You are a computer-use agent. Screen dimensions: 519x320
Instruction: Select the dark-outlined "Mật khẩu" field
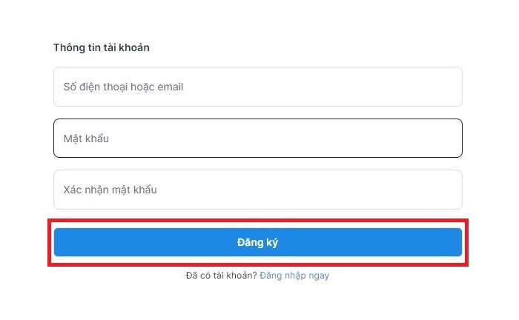pyautogui.click(x=257, y=139)
